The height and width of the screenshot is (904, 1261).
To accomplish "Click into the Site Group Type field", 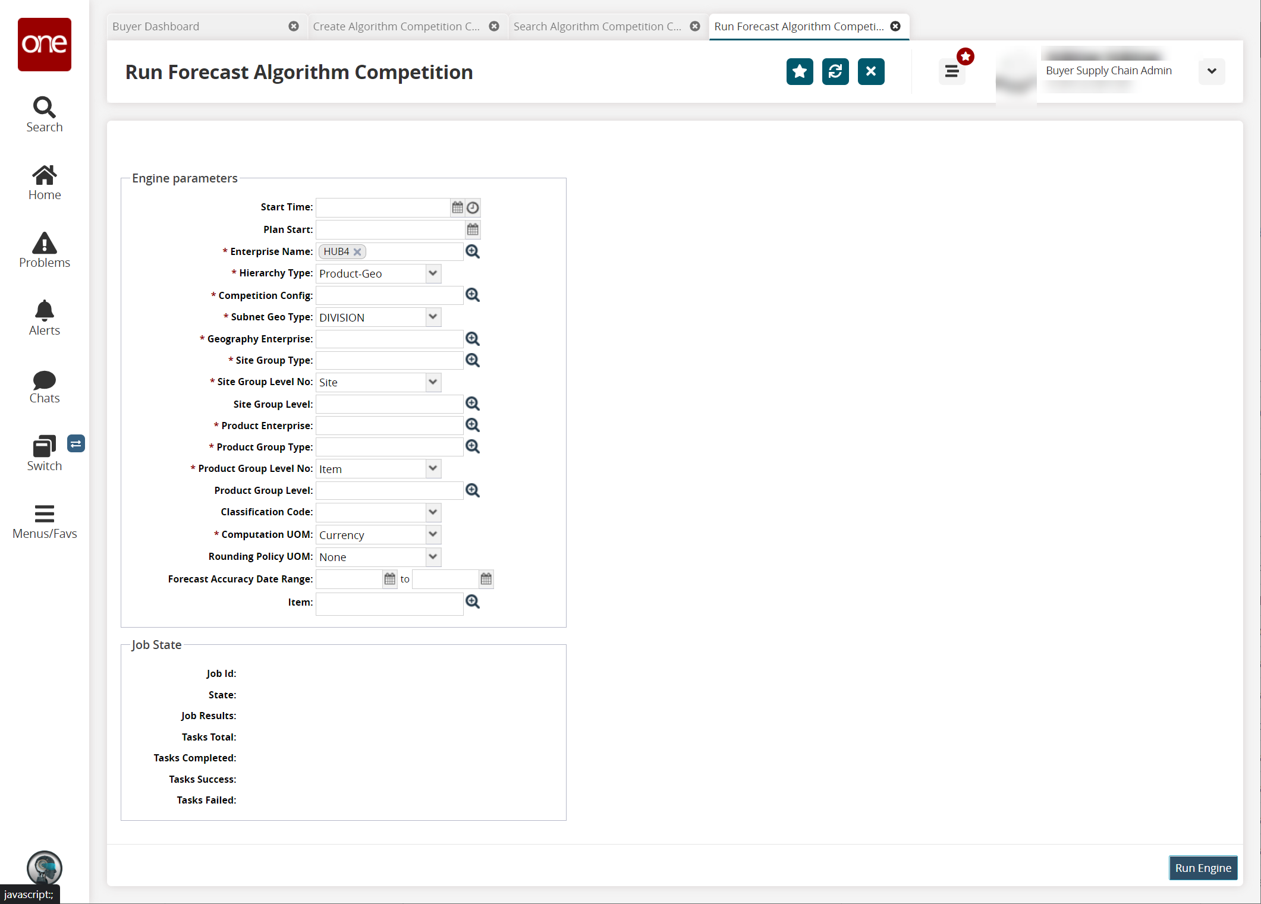I will pyautogui.click(x=389, y=360).
